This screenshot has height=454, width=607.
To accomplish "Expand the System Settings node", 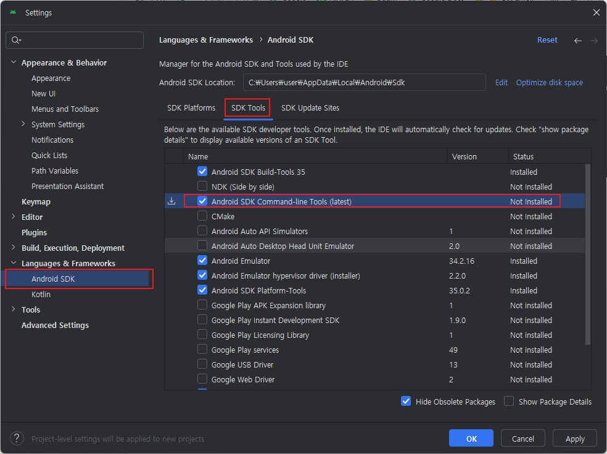I will 23,124.
